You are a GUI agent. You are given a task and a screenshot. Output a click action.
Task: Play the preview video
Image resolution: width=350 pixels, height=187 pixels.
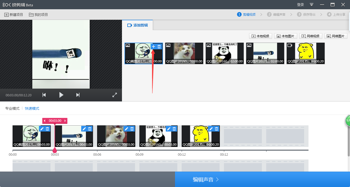pos(61,95)
